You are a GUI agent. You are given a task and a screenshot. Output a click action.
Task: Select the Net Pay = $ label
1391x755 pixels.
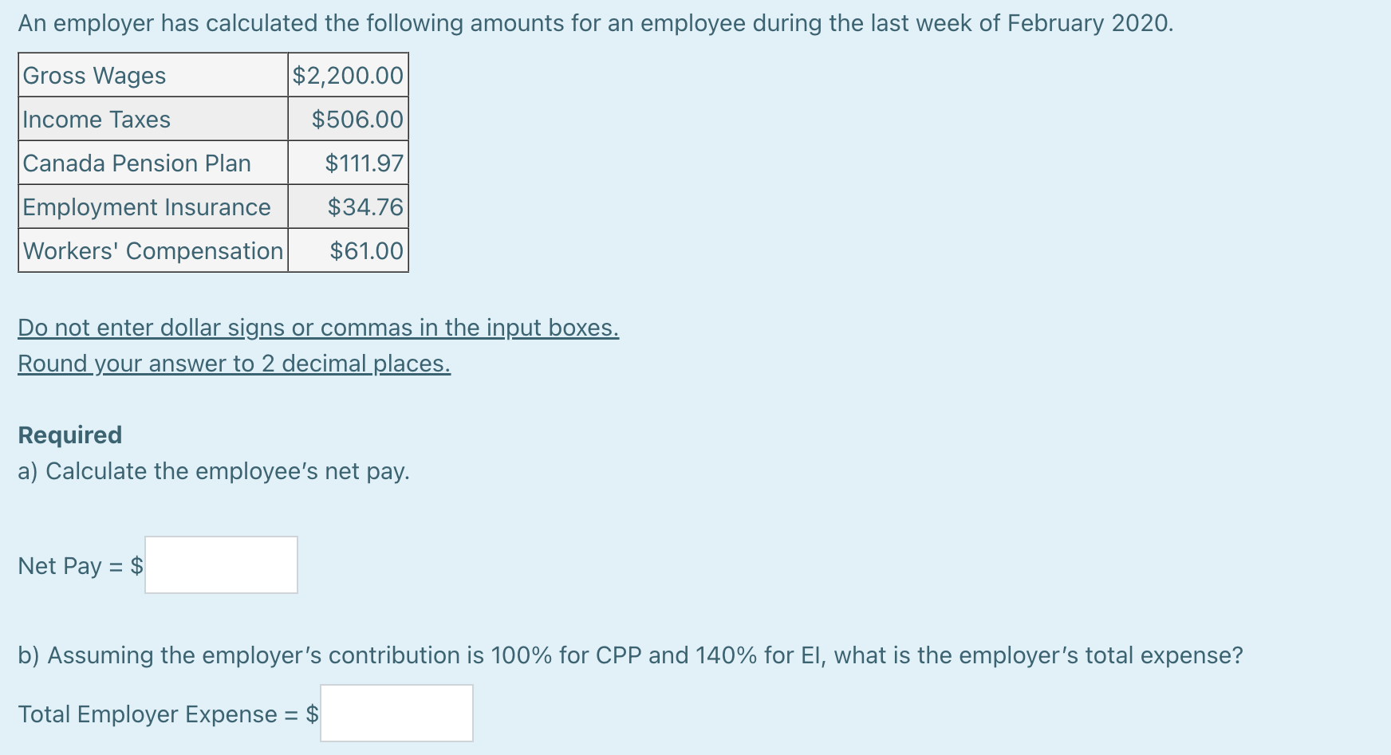[x=80, y=565]
